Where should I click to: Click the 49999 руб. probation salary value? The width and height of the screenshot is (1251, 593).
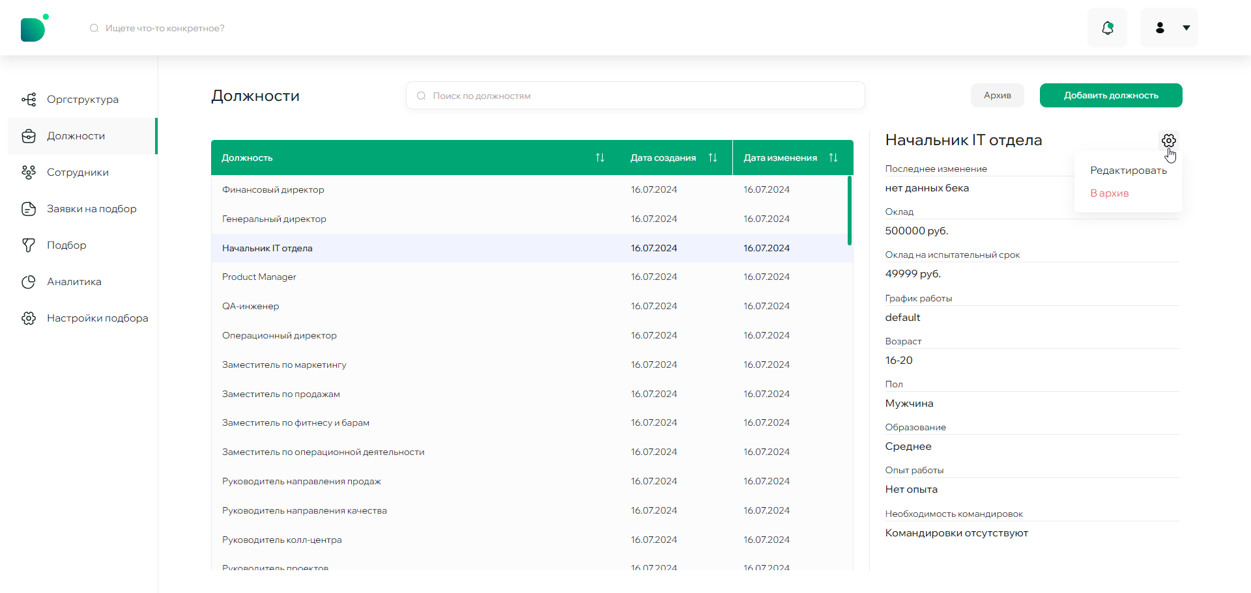click(913, 274)
